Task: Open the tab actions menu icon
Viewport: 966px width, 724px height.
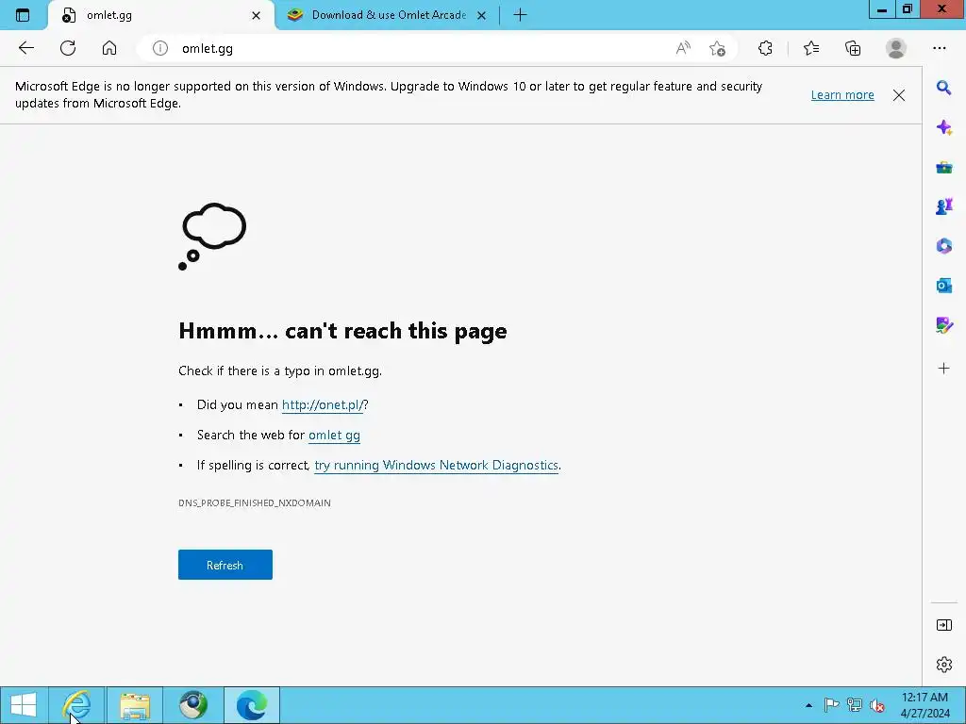Action: pos(23,15)
